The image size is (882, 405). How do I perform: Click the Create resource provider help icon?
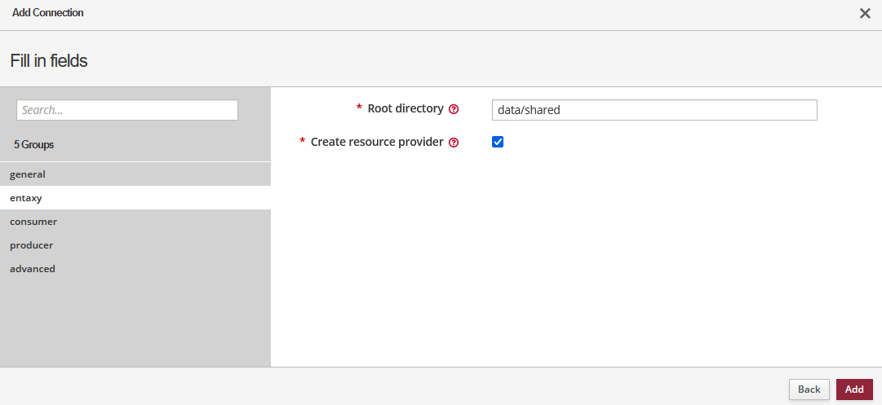click(454, 142)
